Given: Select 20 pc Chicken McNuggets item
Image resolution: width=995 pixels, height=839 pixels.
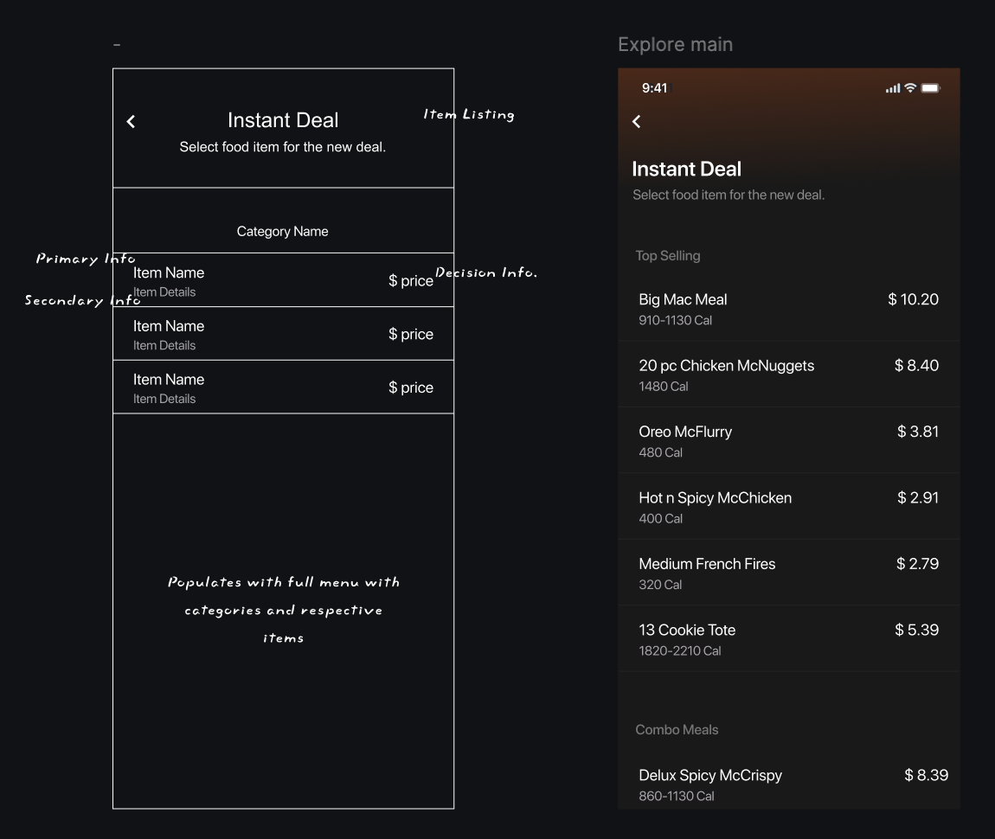Looking at the screenshot, I should (x=789, y=375).
